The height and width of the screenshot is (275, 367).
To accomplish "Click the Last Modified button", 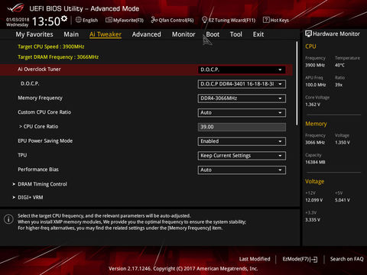I will click(255, 259).
